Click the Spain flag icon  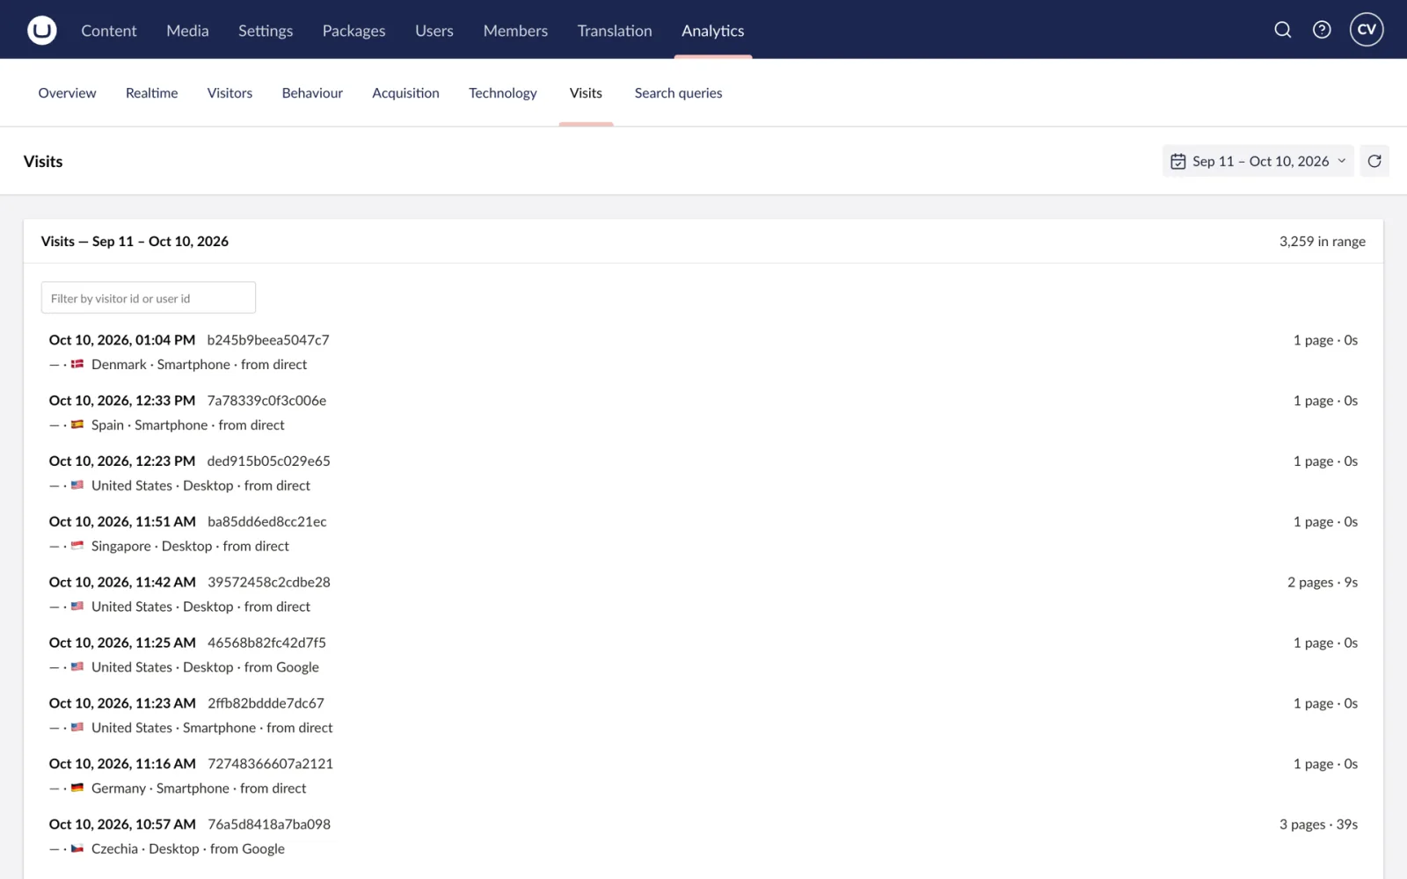77,425
